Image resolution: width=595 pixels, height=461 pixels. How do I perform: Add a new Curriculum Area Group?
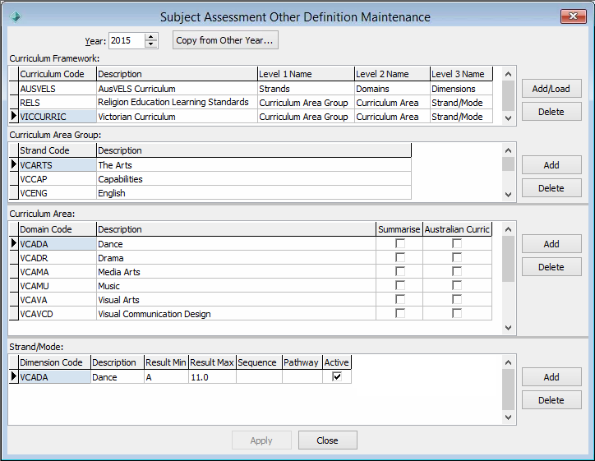pyautogui.click(x=551, y=165)
